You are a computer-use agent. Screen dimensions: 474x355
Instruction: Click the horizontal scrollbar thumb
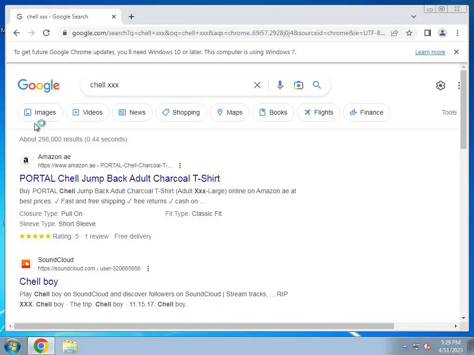click(x=204, y=326)
